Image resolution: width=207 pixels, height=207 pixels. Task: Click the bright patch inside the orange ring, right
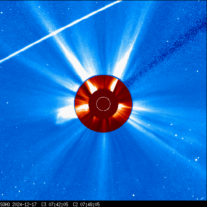tap(123, 106)
